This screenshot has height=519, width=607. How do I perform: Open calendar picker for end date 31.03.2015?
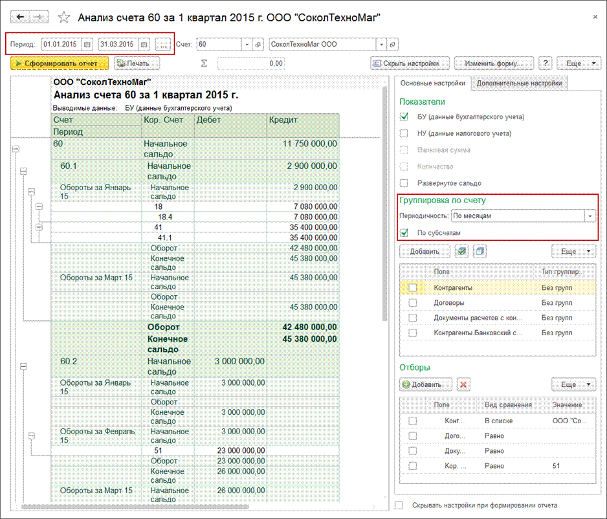tap(144, 45)
